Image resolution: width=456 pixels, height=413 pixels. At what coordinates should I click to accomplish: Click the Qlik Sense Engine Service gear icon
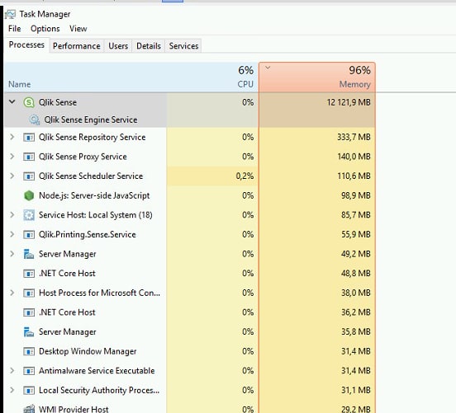[x=35, y=120]
